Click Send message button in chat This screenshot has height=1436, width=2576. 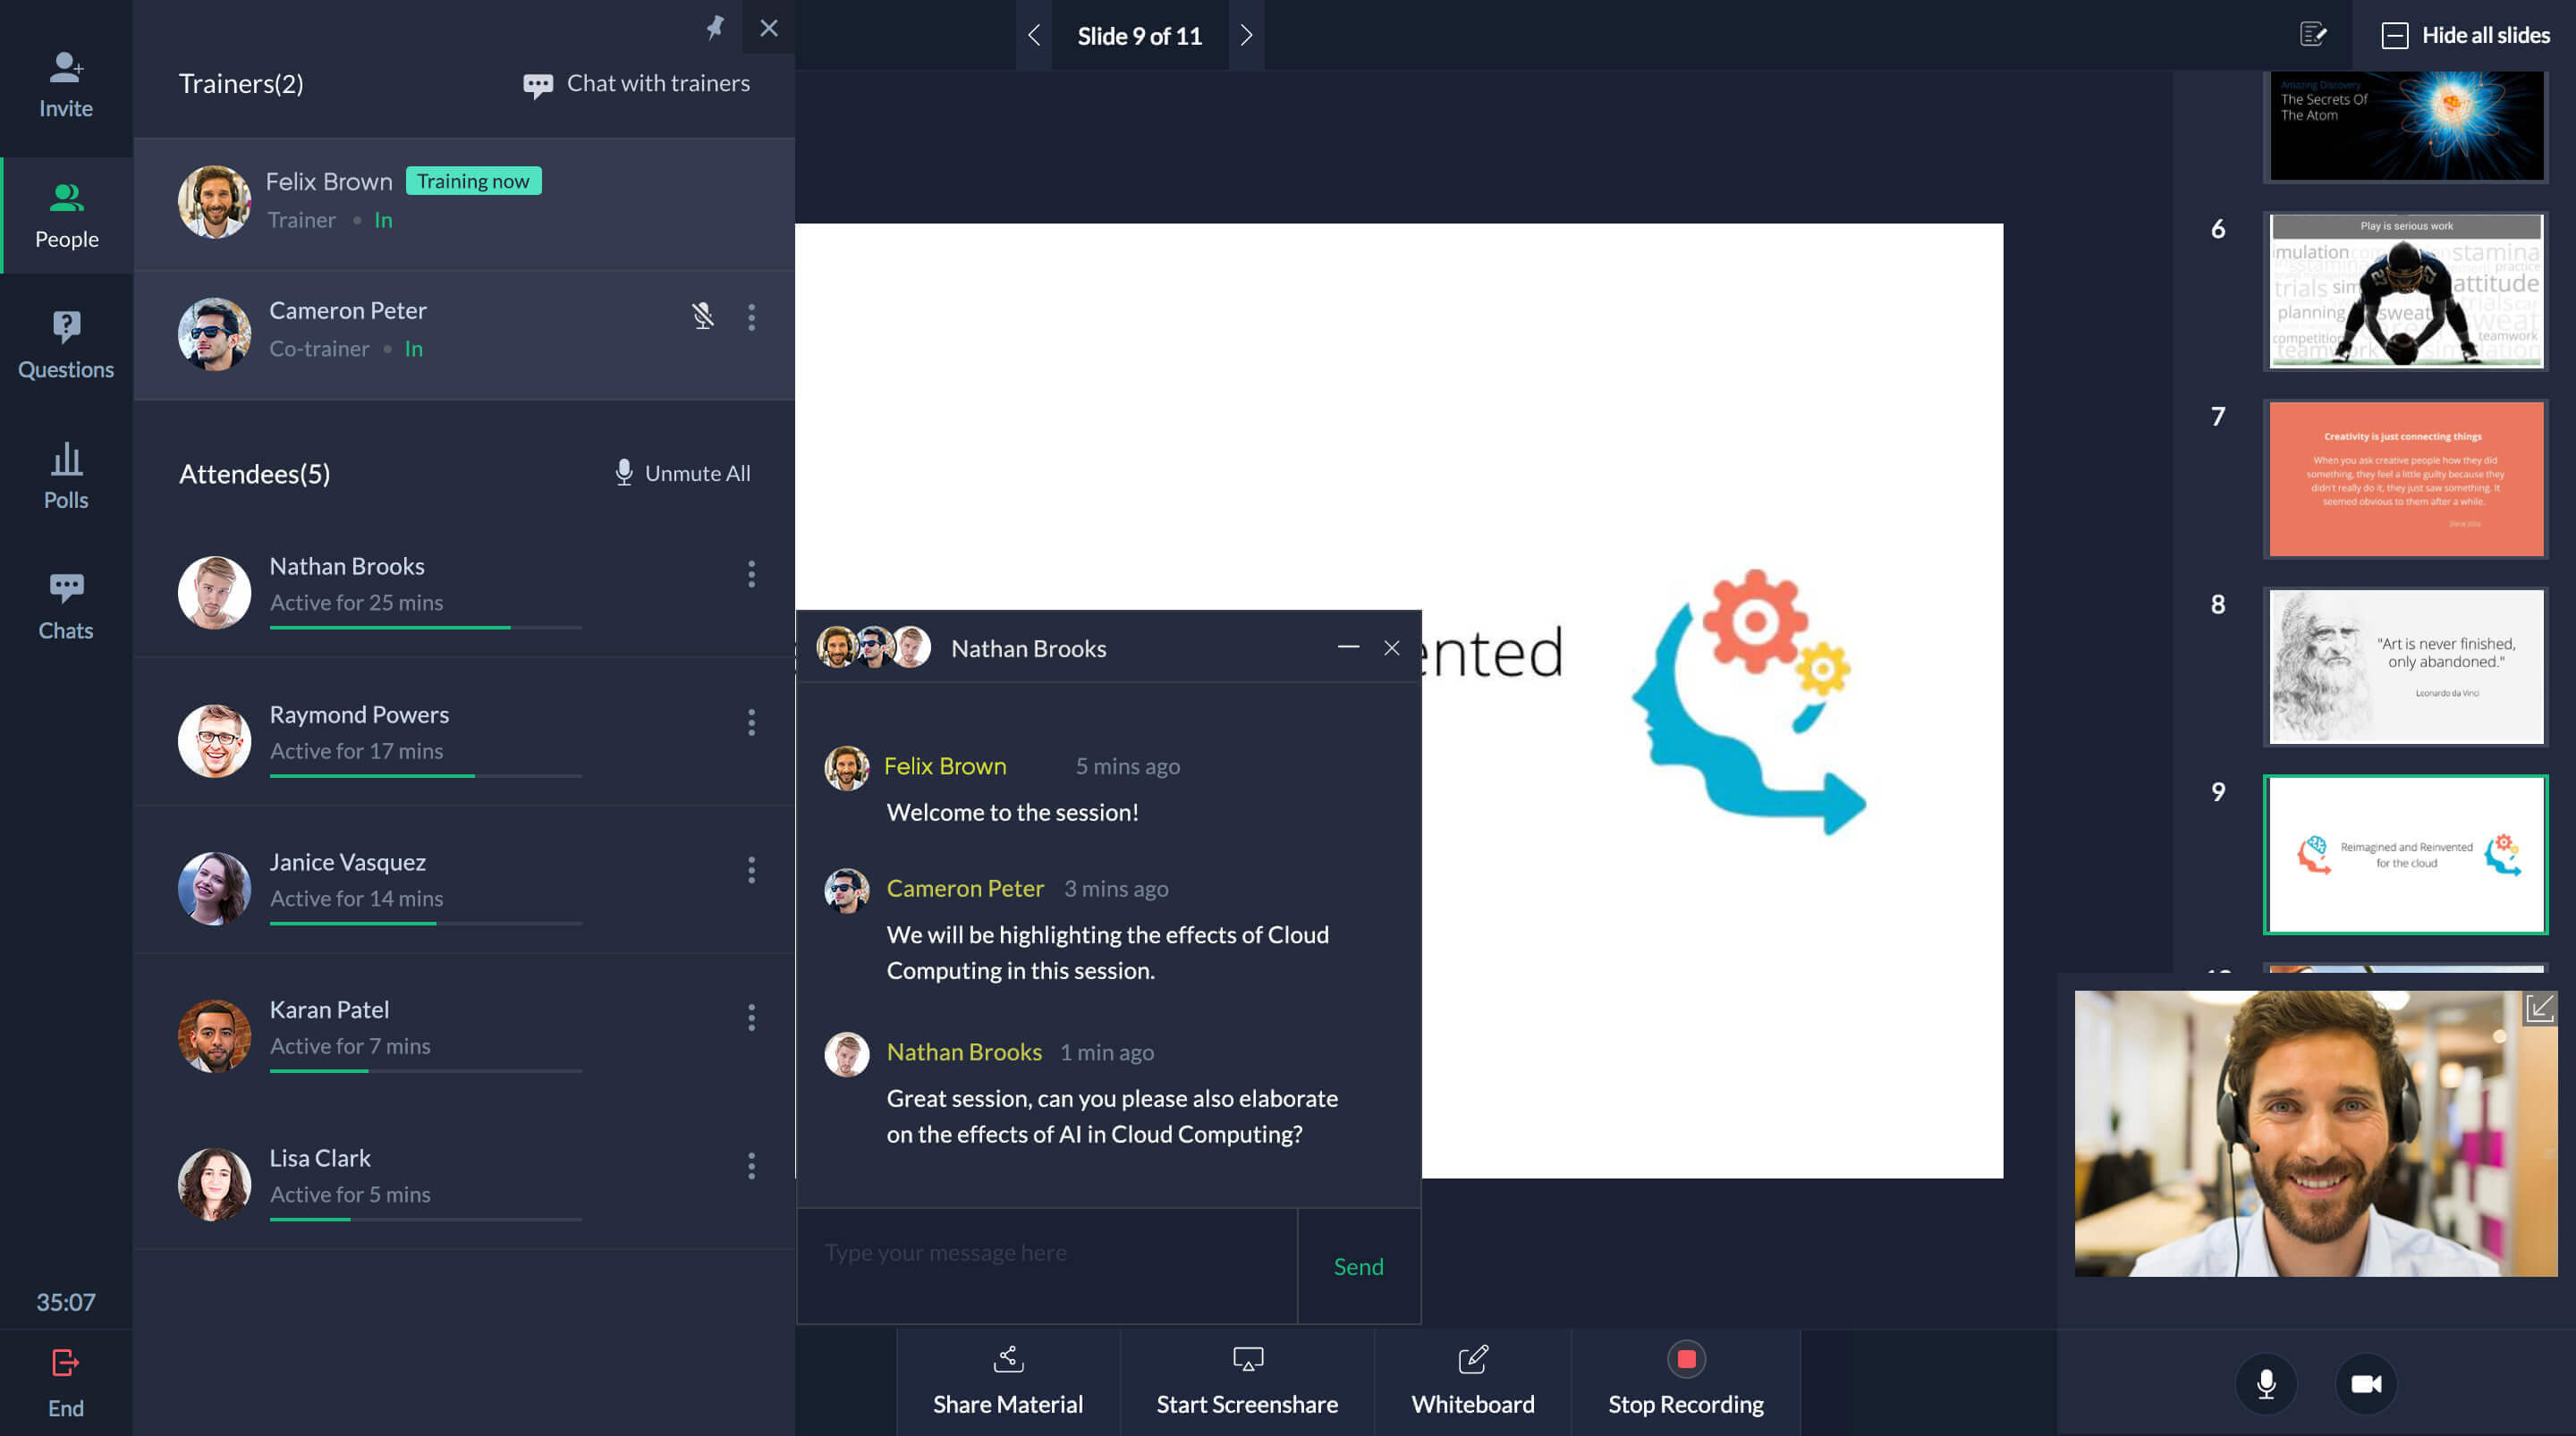coord(1358,1266)
